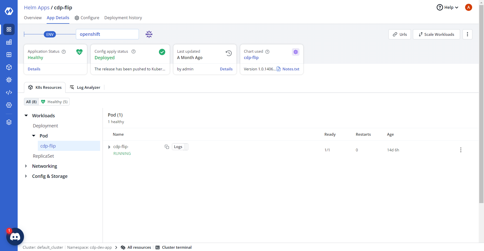484x251 pixels.
Task: Open pod row three-dot options menu
Action: coord(461,150)
